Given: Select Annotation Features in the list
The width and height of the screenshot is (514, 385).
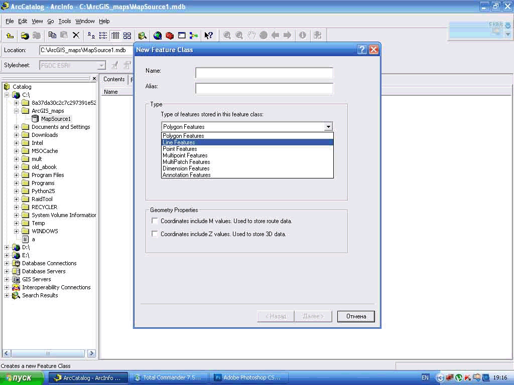Looking at the screenshot, I should tap(247, 175).
